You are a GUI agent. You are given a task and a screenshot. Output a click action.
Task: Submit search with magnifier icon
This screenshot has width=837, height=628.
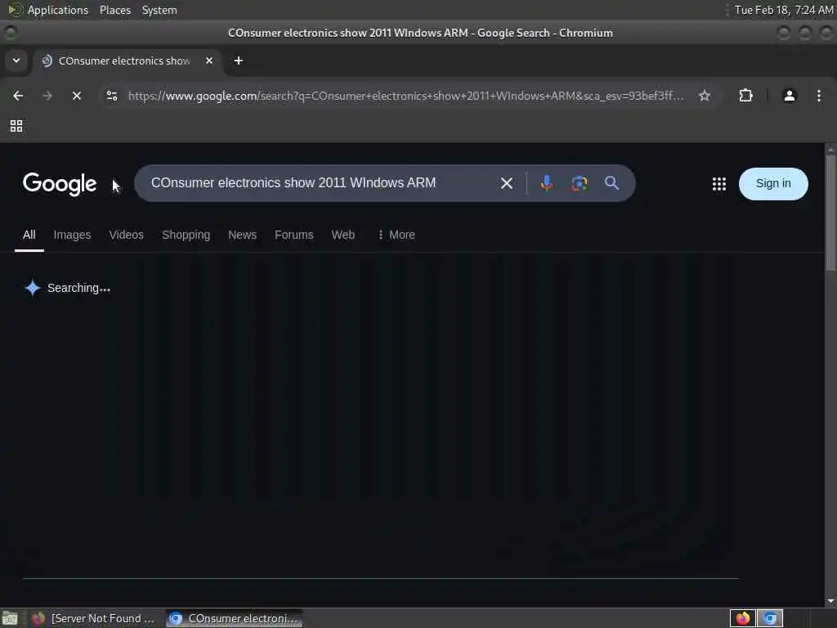(x=611, y=183)
